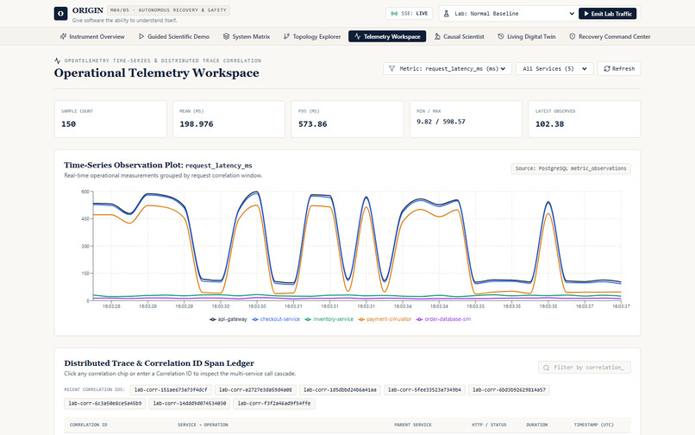Open the All Services (5) dropdown
Image resolution: width=695 pixels, height=435 pixels.
pyautogui.click(x=554, y=68)
